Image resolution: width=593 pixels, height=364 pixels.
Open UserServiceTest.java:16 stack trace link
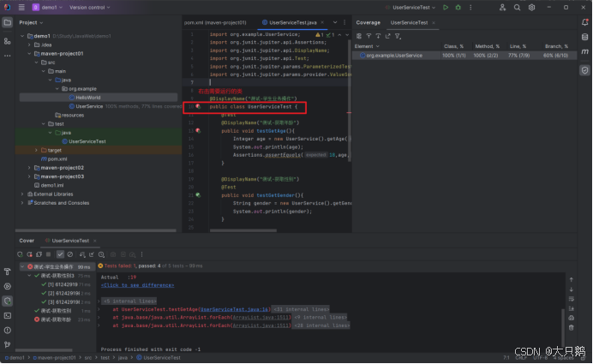coord(234,309)
